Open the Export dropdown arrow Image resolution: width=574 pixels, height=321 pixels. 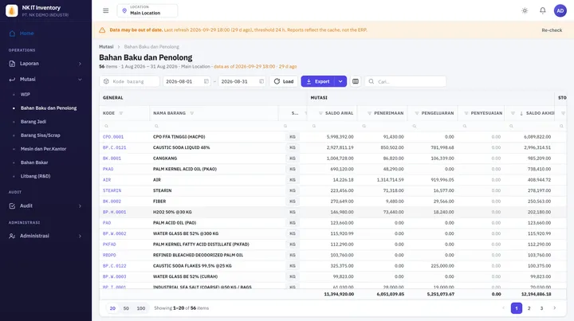340,81
